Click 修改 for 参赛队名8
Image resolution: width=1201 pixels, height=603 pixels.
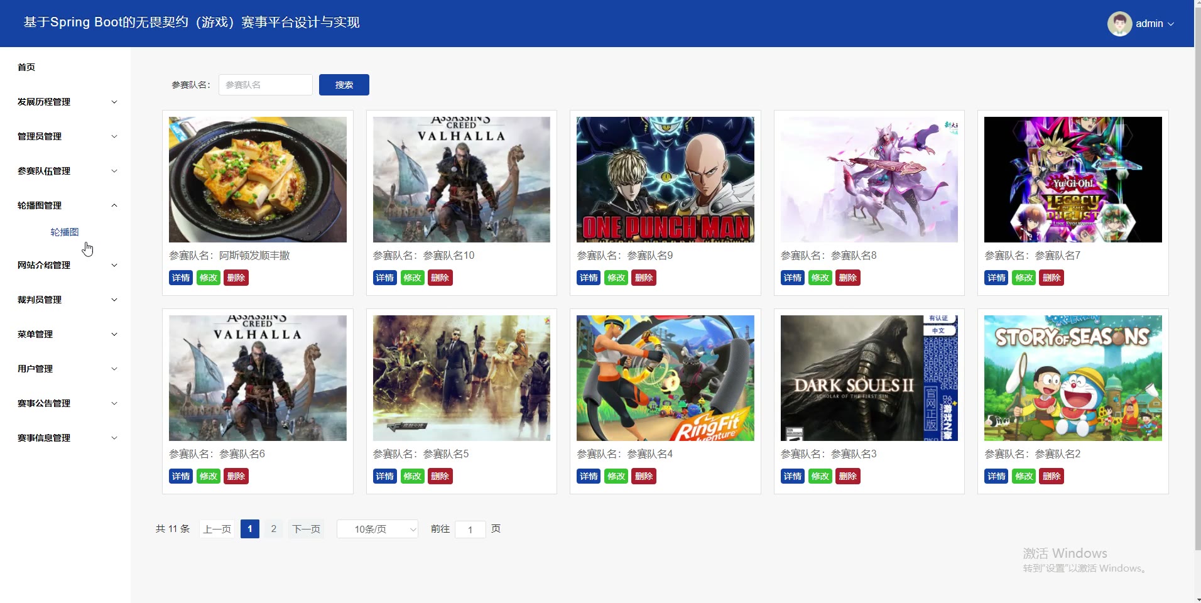pyautogui.click(x=820, y=278)
